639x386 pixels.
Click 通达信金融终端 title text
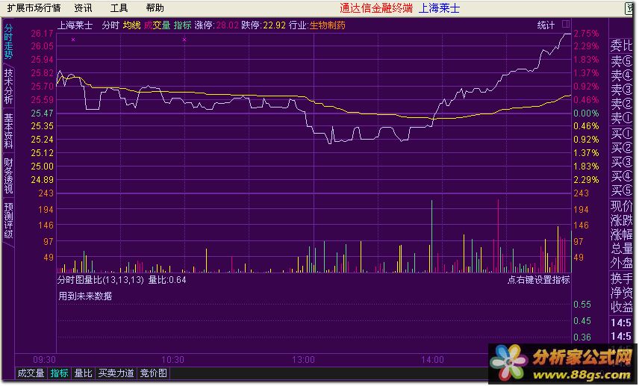pyautogui.click(x=376, y=8)
